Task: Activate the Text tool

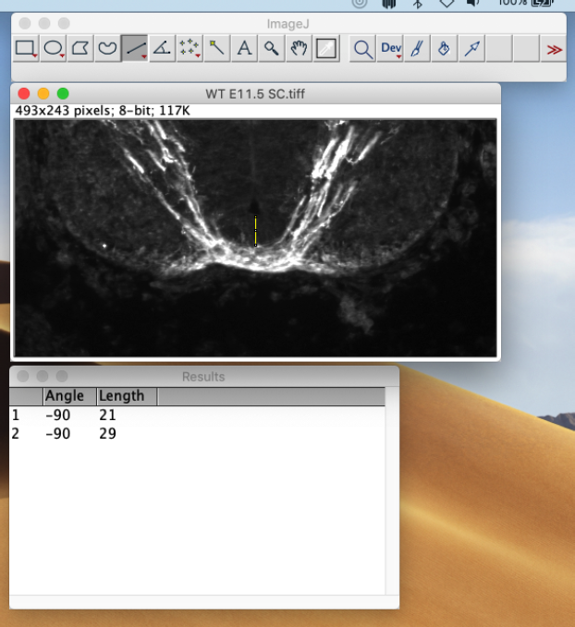Action: (244, 48)
